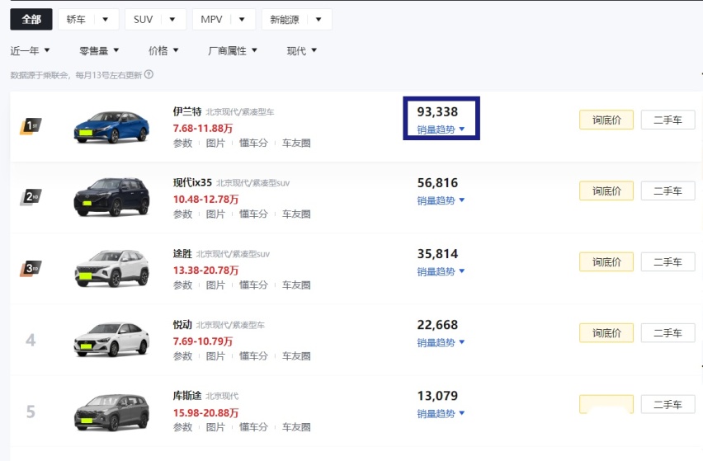The width and height of the screenshot is (703, 461).
Task: Open 懂车分 for 现代ix35
Action: tap(253, 214)
